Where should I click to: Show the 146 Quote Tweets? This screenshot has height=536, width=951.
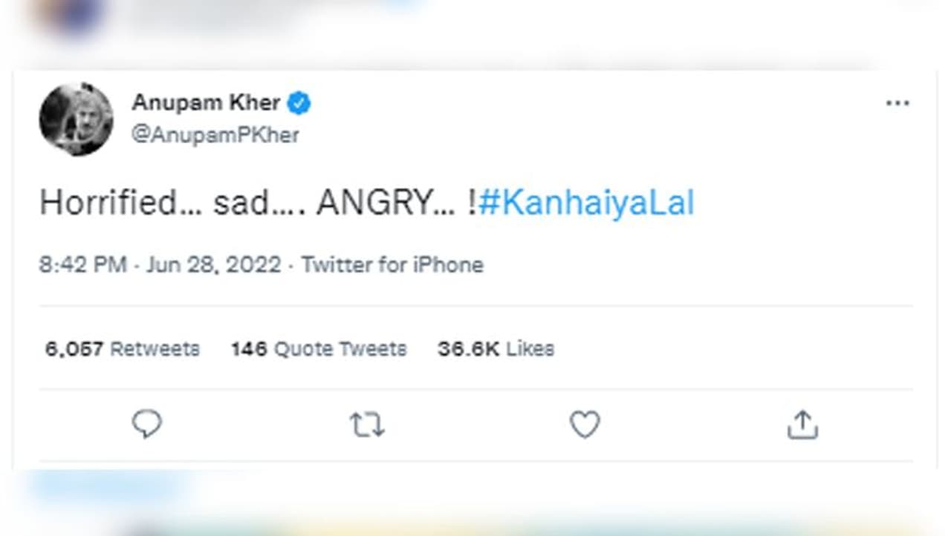point(319,349)
